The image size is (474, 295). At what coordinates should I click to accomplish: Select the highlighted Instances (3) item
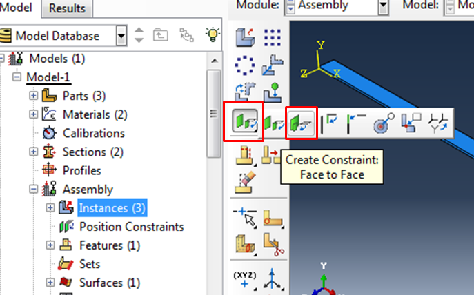(x=112, y=207)
